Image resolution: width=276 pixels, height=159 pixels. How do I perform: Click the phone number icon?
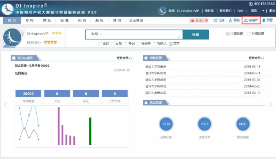[251, 4]
